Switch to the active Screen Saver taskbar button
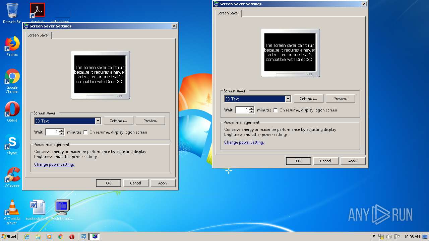The image size is (429, 241). click(95, 237)
